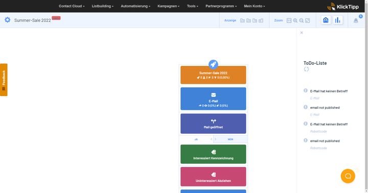Click tag icon in Uninteressiert Abziehen block
Screen dimensions: 368x193
click(x=213, y=175)
